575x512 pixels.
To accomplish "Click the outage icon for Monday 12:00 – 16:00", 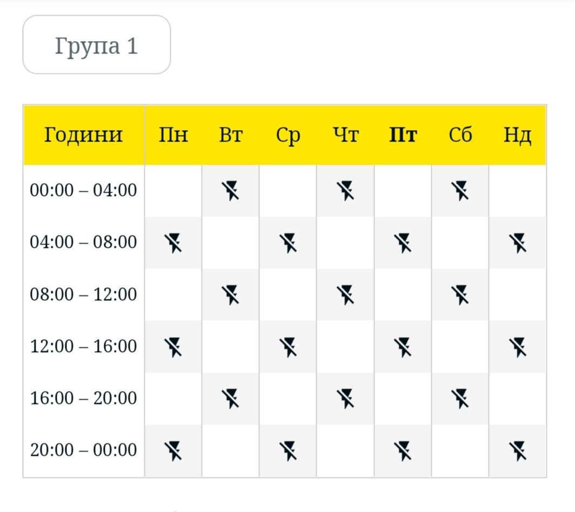I will pos(173,347).
